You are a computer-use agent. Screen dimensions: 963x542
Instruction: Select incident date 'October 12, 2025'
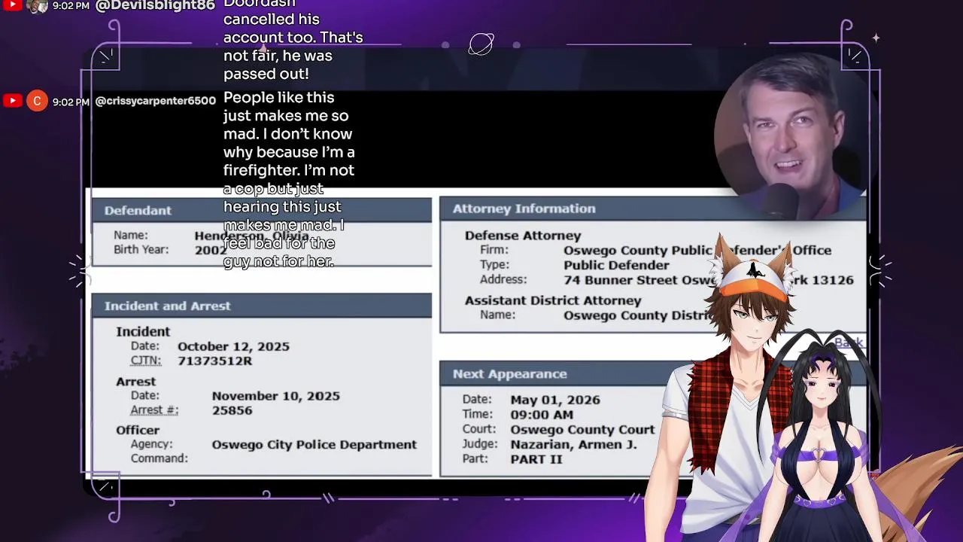pos(233,346)
